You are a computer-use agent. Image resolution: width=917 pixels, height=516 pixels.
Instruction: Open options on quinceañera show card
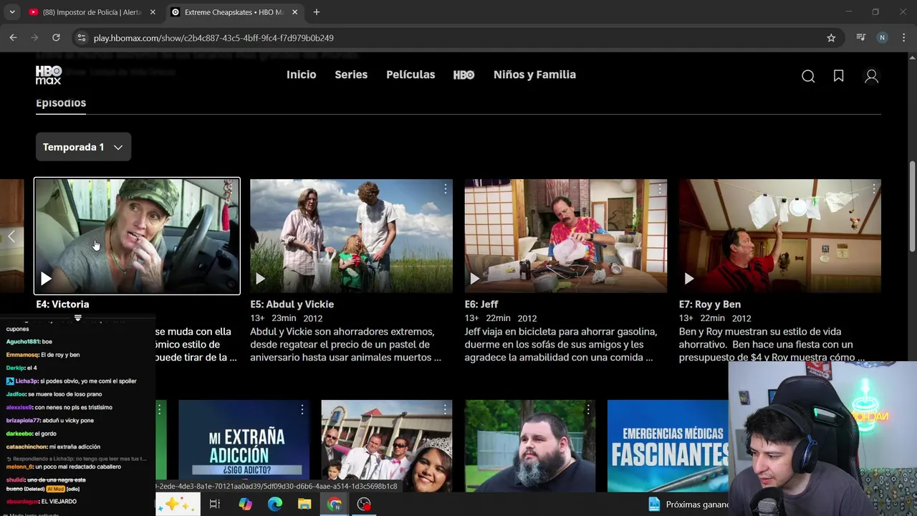click(x=445, y=409)
